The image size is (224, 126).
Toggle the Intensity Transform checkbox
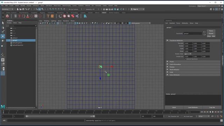tap(185, 59)
